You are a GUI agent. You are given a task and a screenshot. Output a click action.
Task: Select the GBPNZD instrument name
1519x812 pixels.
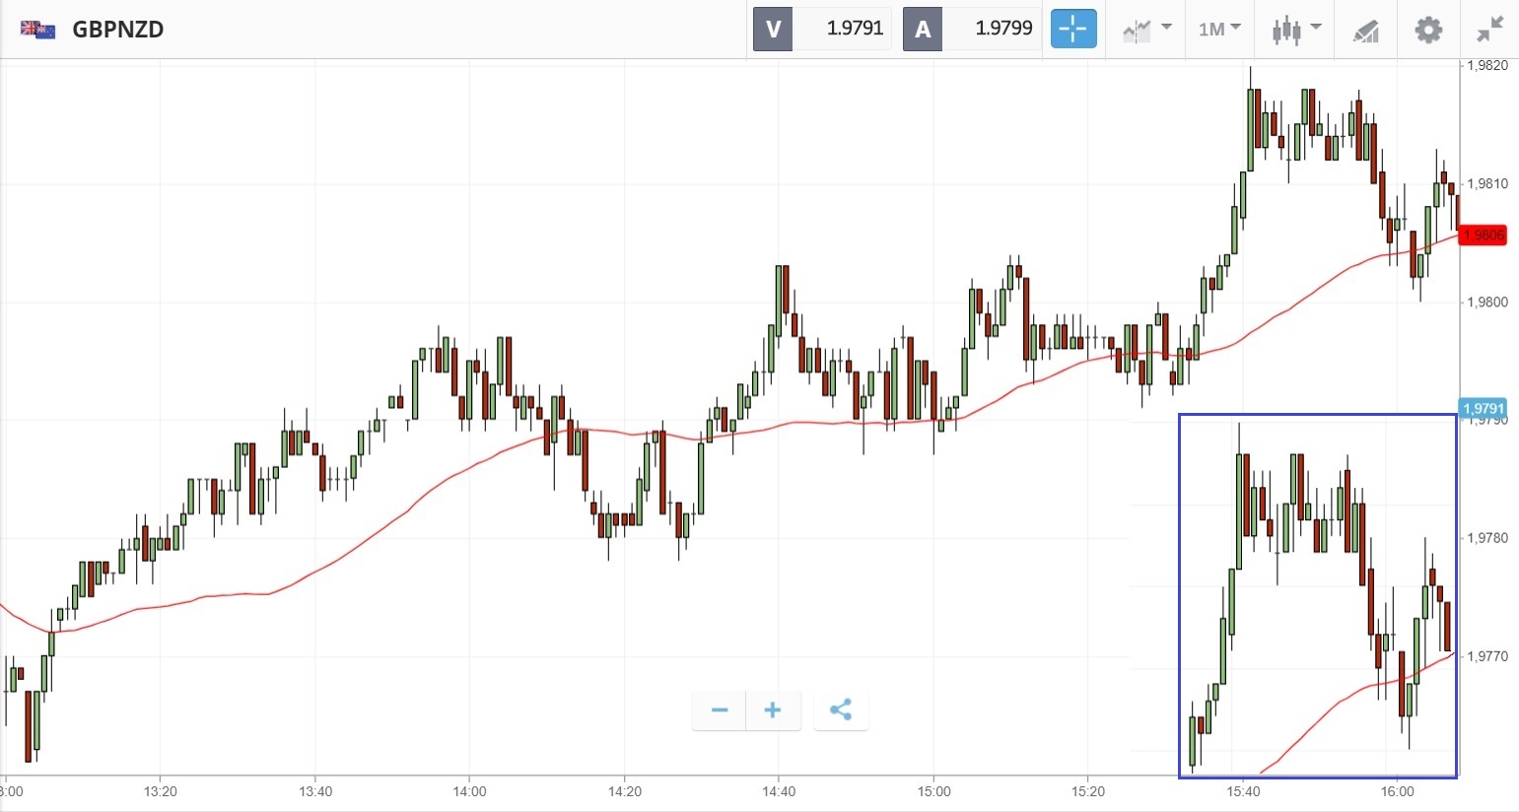pos(118,30)
